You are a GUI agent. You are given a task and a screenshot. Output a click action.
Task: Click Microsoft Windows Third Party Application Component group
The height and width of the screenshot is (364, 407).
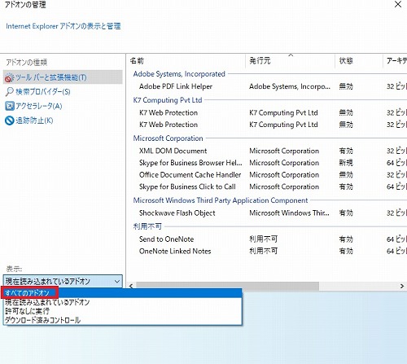(x=221, y=200)
